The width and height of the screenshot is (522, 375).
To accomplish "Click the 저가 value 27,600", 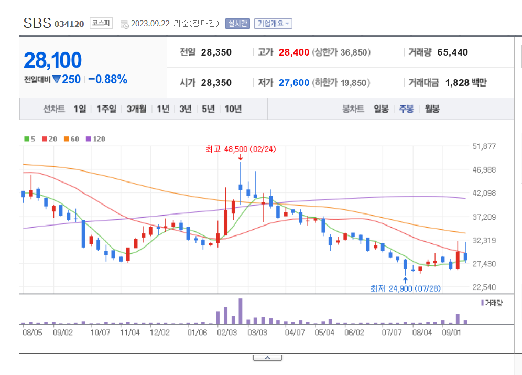I will 294,82.
